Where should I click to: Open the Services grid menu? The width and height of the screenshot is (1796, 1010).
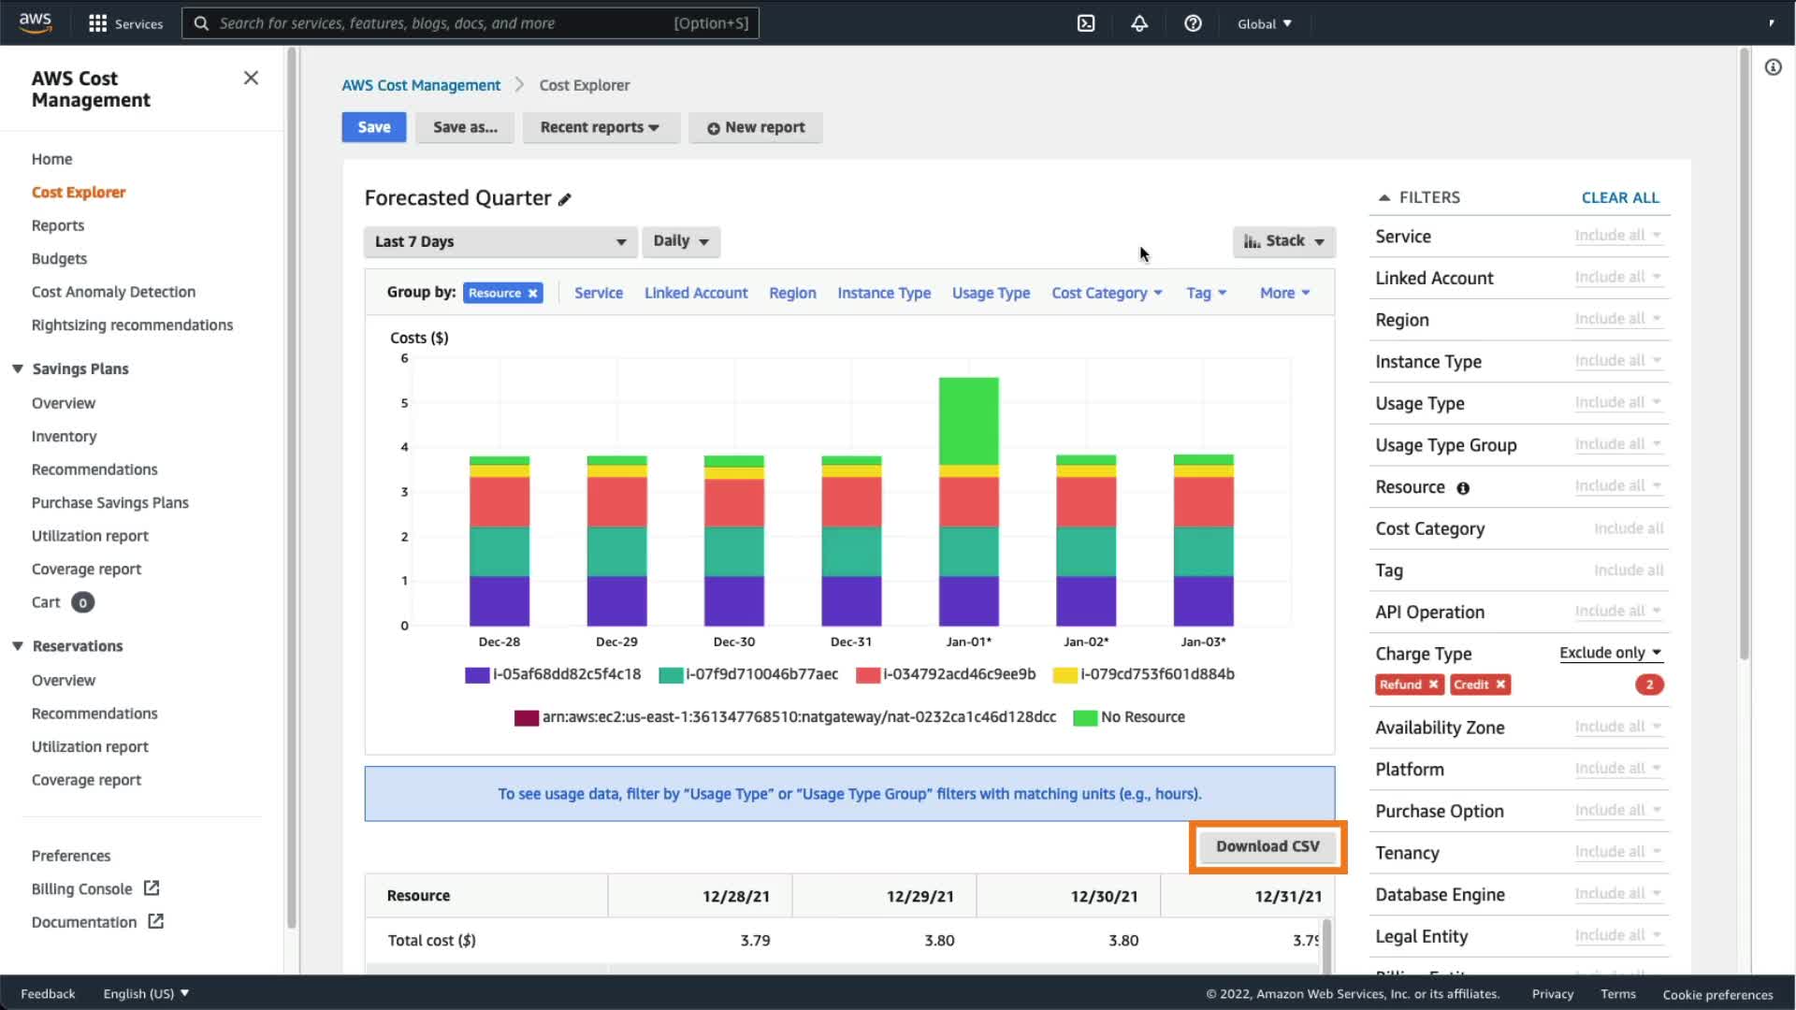(x=97, y=23)
